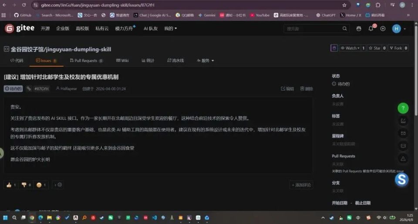Viewport: 418px width, 224px height.
Task: Click the floating warning triangle report icon
Action: click(403, 159)
